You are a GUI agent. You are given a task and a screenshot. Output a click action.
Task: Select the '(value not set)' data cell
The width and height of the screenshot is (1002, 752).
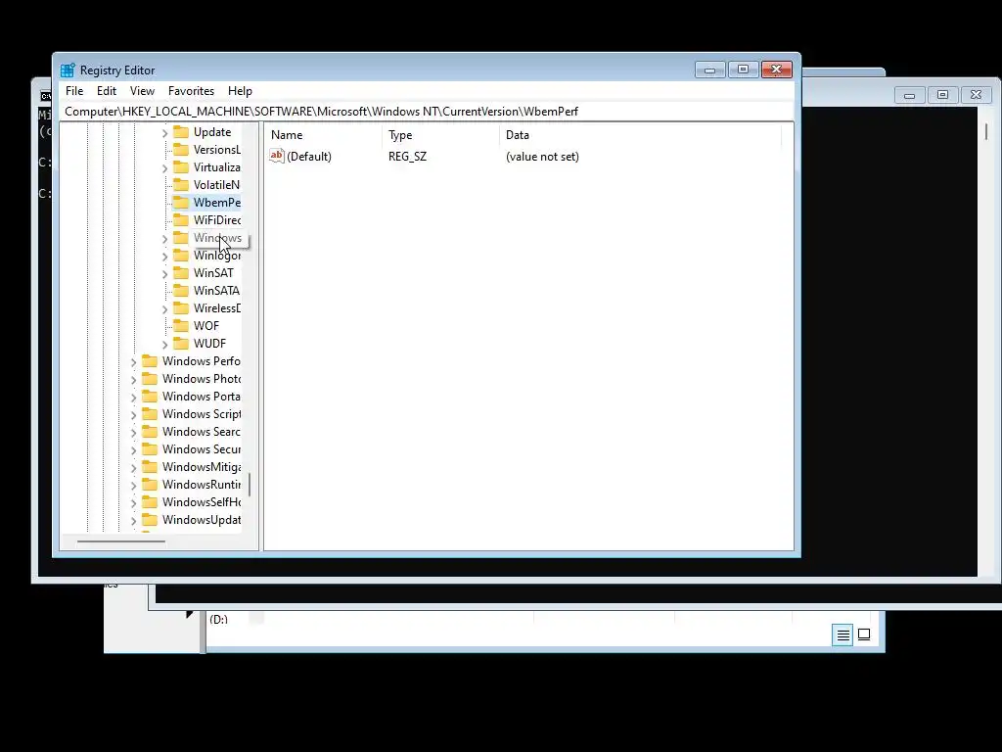pos(542,157)
